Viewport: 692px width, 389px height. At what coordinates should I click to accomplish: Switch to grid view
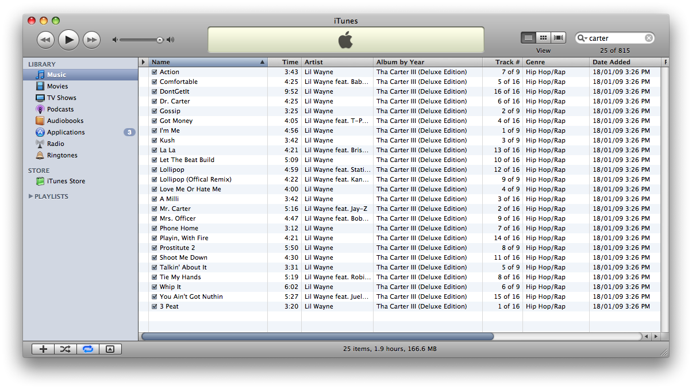point(543,38)
